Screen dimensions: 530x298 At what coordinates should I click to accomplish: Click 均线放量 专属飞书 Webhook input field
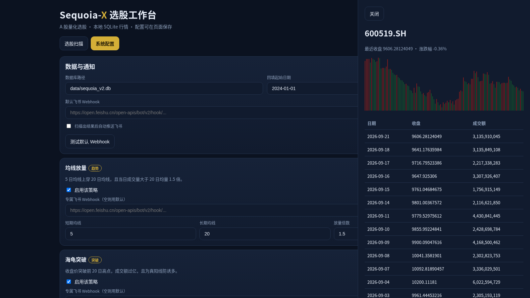tap(211, 210)
